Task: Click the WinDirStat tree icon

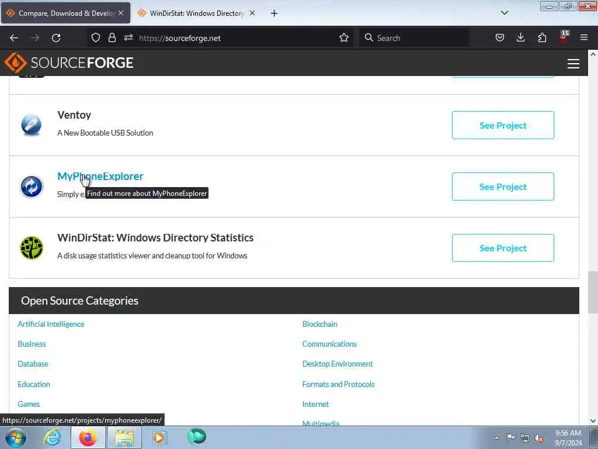Action: (32, 248)
